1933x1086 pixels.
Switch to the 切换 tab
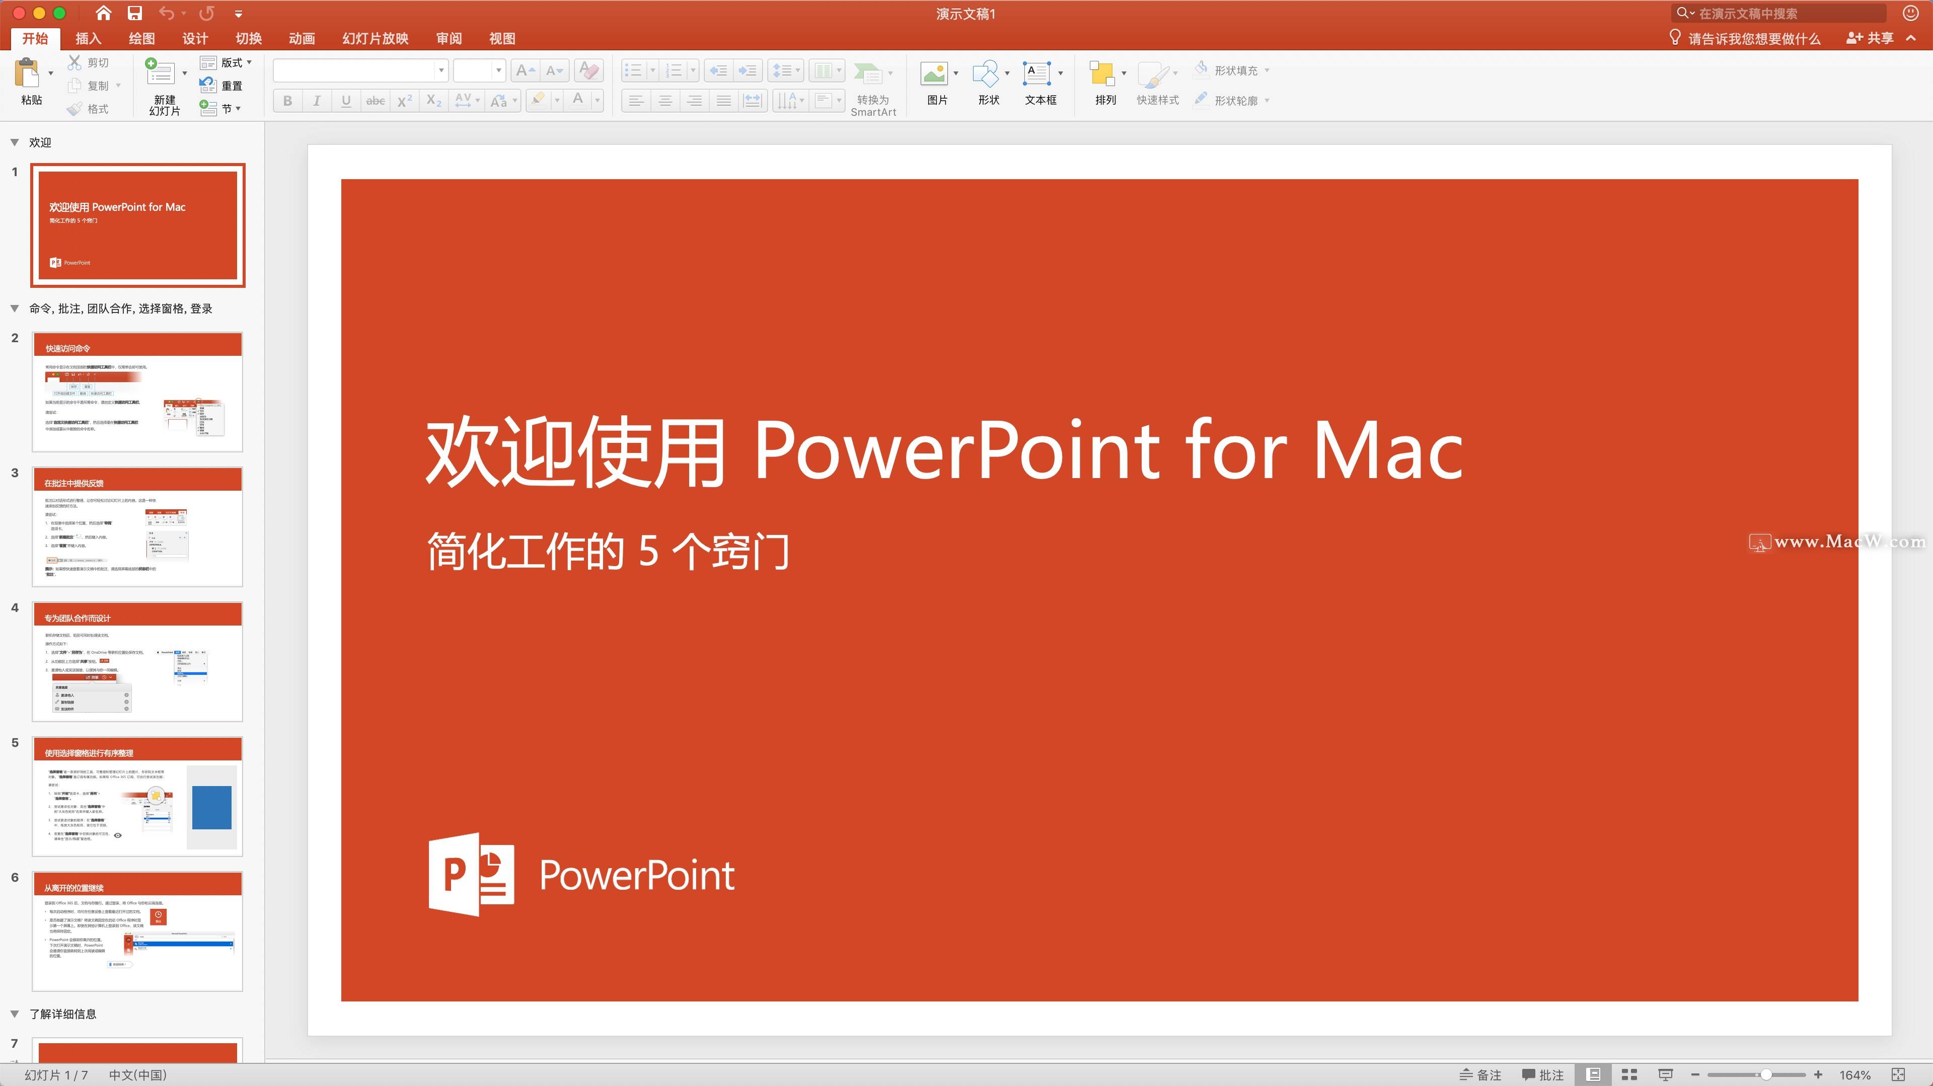tap(248, 38)
